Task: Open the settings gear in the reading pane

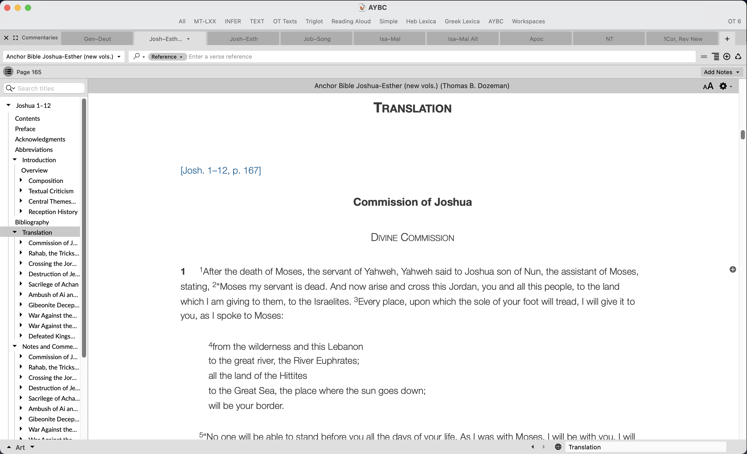Action: pyautogui.click(x=723, y=86)
